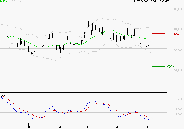
Task: Click the MA20 legend label
Action: click(x=4, y=1)
